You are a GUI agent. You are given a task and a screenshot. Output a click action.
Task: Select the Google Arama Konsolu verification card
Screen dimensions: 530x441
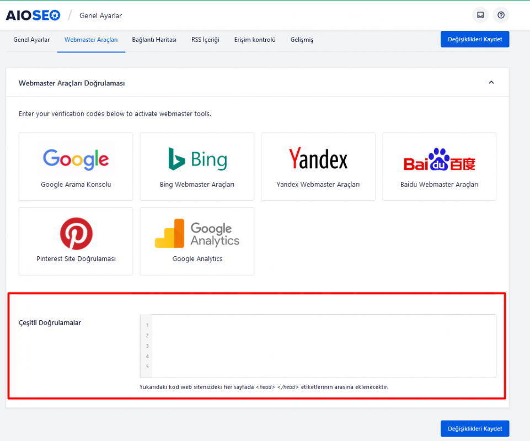[76, 165]
